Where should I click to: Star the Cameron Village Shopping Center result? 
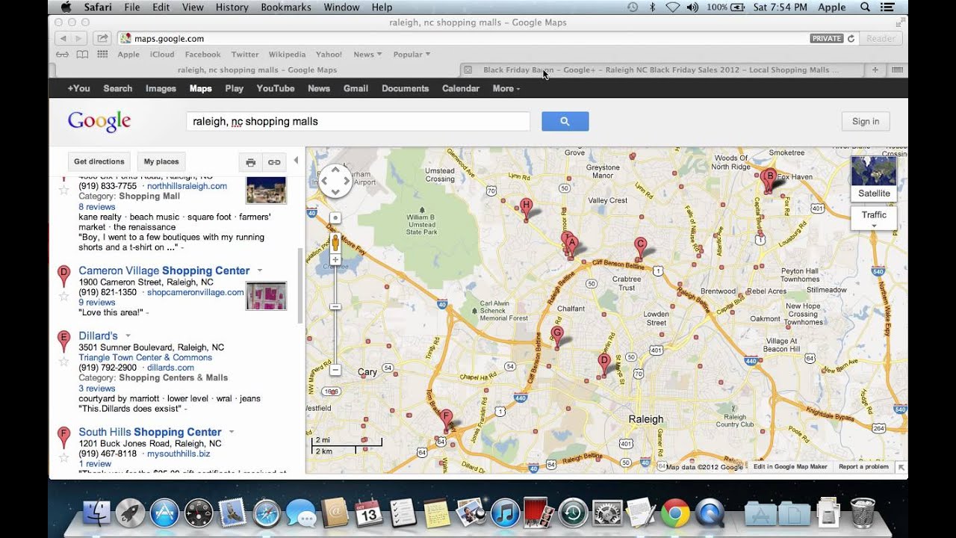tap(64, 296)
